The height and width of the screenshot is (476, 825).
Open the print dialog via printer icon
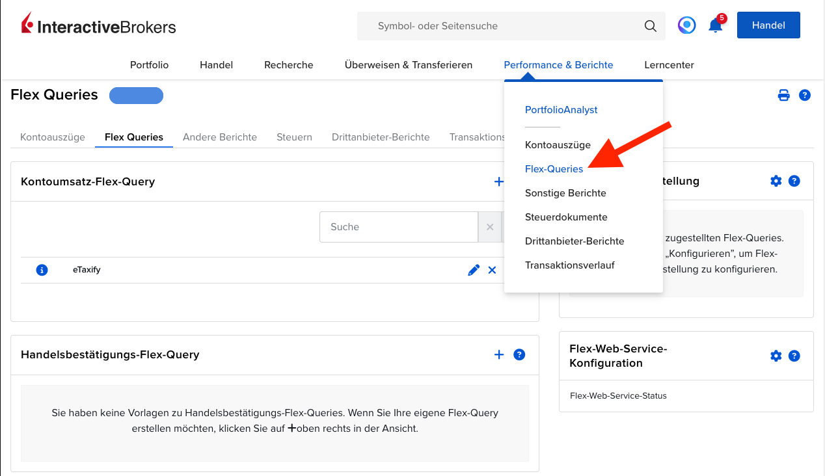click(783, 95)
